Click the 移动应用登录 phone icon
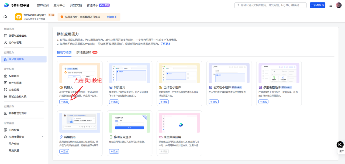345x164 pixels. [x=111, y=137]
